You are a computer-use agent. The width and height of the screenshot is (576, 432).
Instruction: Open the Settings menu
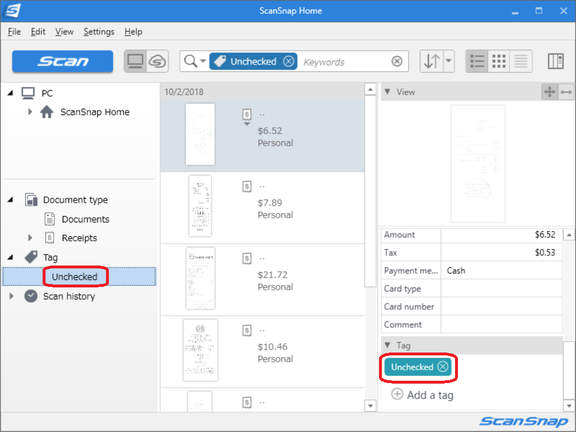99,32
